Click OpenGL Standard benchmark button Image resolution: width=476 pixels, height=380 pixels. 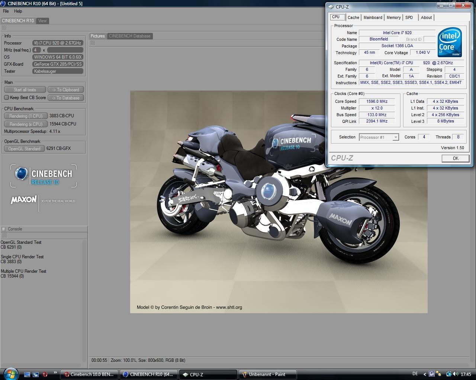point(25,149)
